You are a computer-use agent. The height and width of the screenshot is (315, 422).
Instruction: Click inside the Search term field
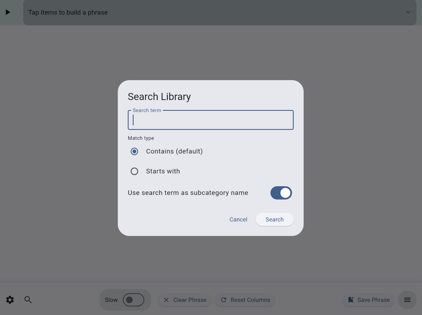point(210,120)
